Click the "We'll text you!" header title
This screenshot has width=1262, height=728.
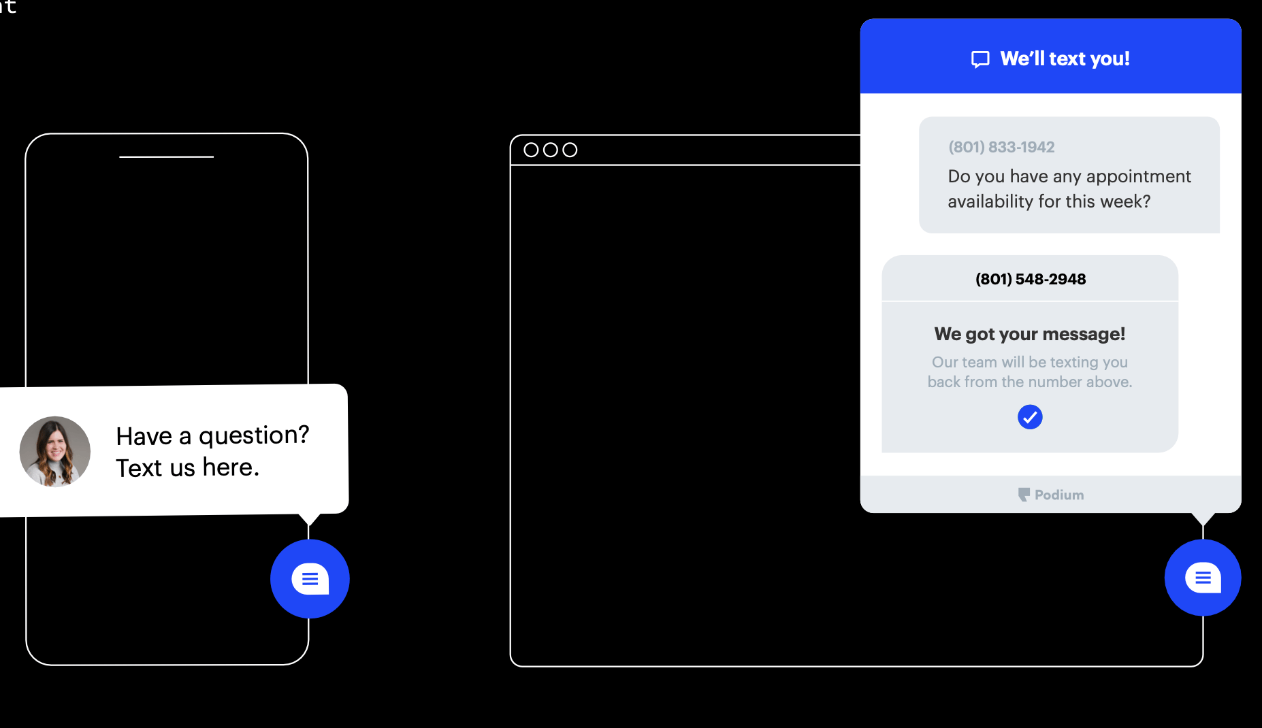pyautogui.click(x=1065, y=59)
